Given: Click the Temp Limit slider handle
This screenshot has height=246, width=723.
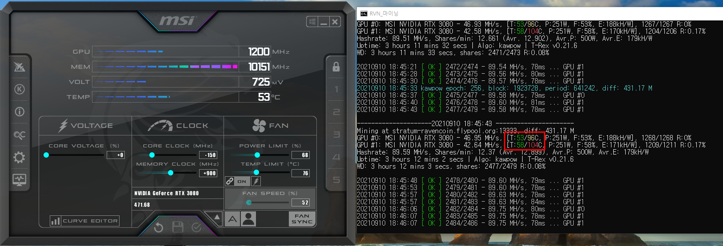Looking at the screenshot, I should [x=256, y=172].
